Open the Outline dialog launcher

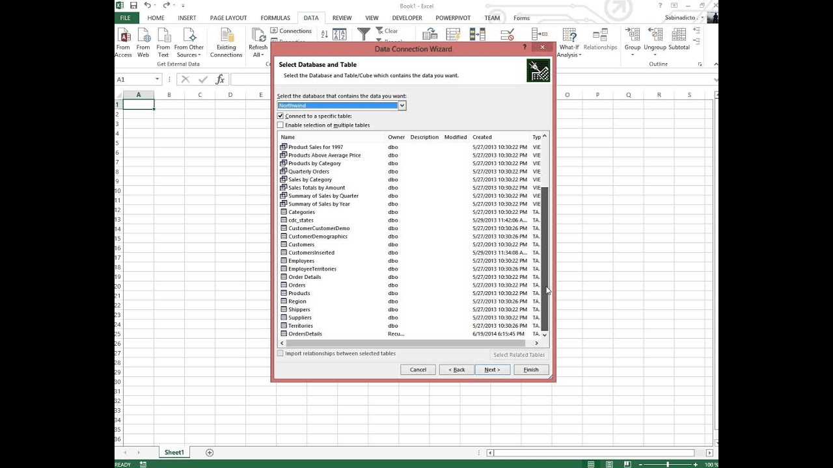point(700,64)
